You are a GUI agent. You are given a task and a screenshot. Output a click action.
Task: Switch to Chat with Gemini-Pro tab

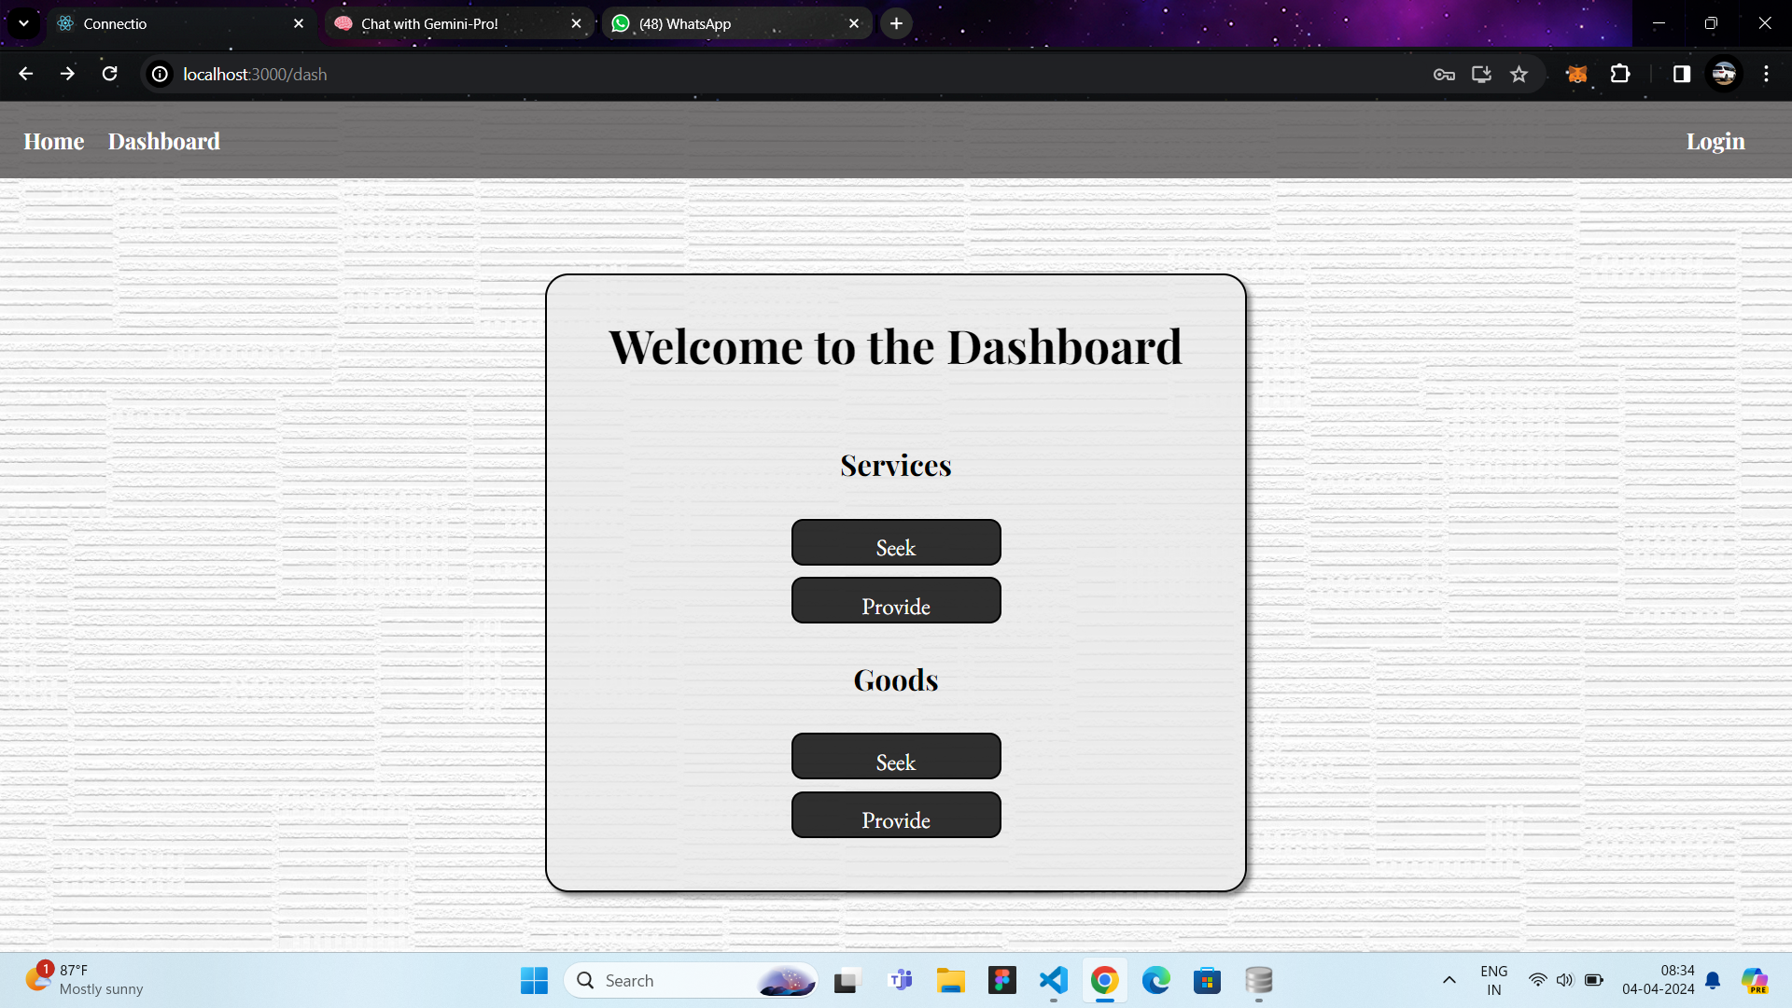429,23
